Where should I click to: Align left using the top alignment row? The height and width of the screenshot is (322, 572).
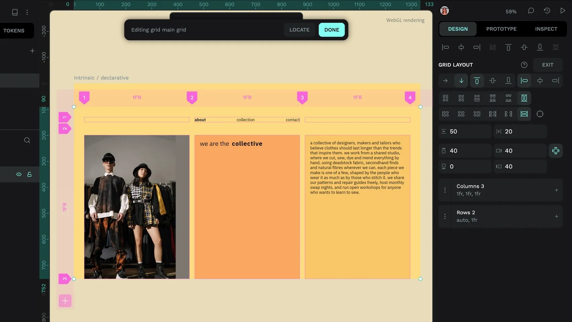[445, 47]
